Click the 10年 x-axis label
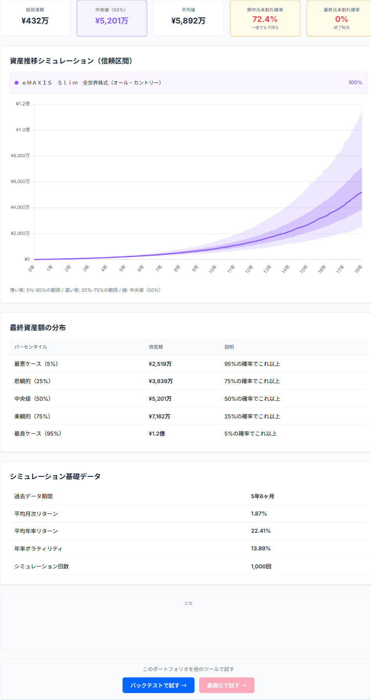The height and width of the screenshot is (700, 371). coord(213,269)
